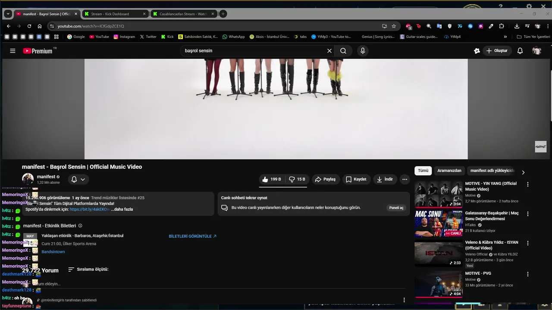Open a new browser tab
552x310 pixels.
click(223, 14)
